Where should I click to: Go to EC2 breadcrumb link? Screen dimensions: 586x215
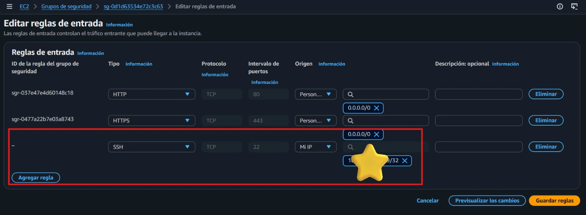click(x=24, y=7)
